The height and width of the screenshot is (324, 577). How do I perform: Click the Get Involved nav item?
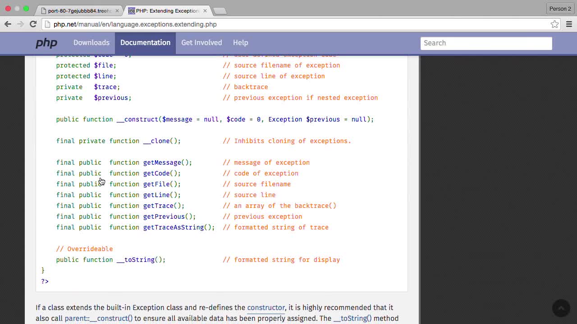click(201, 42)
